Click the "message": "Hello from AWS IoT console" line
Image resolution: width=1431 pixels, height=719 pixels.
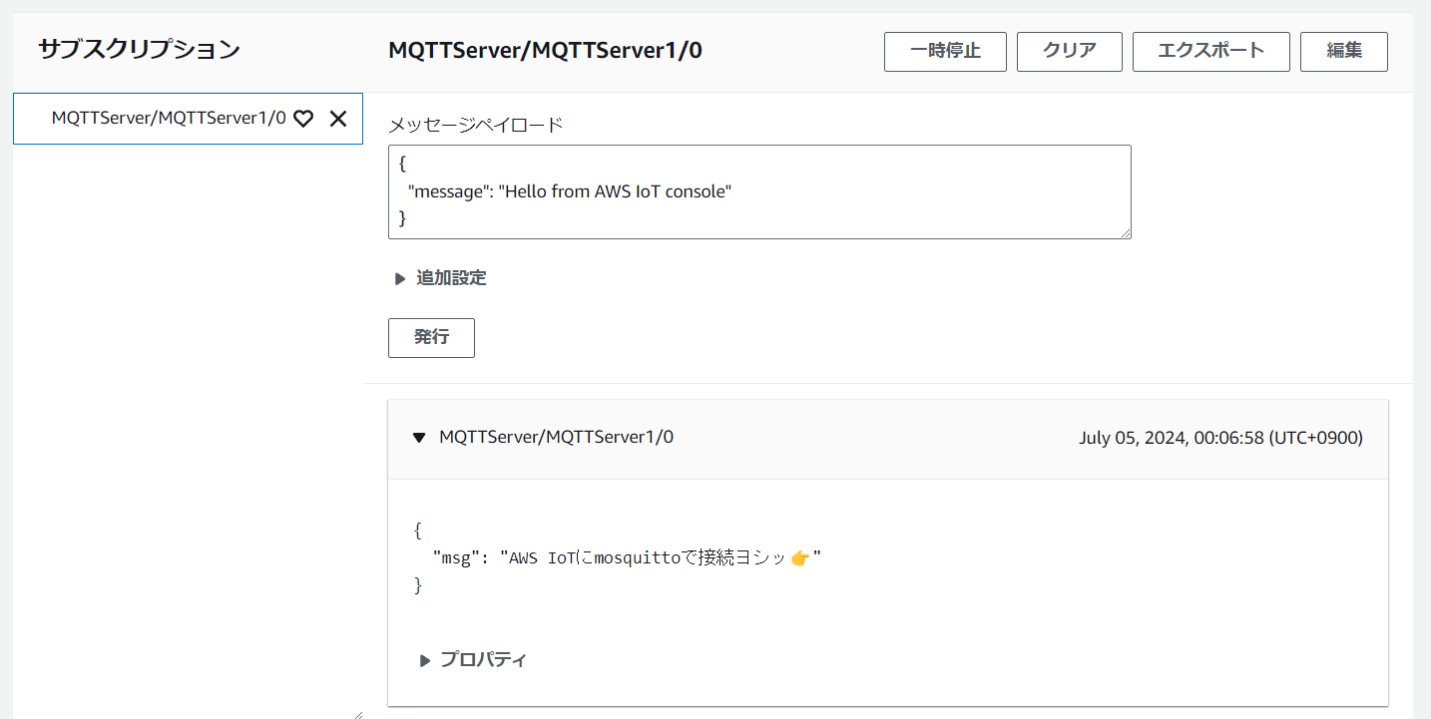tap(570, 191)
